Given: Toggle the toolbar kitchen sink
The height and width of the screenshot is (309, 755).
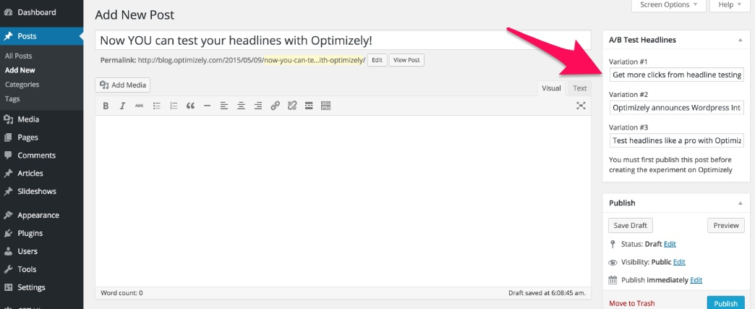Looking at the screenshot, I should click(325, 106).
